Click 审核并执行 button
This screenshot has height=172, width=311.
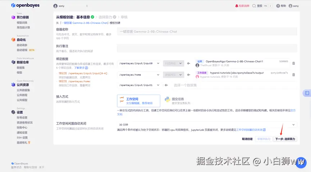click(x=264, y=139)
